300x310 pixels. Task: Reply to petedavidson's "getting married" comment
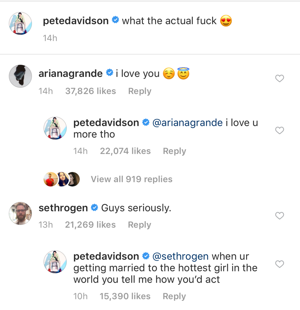(174, 296)
